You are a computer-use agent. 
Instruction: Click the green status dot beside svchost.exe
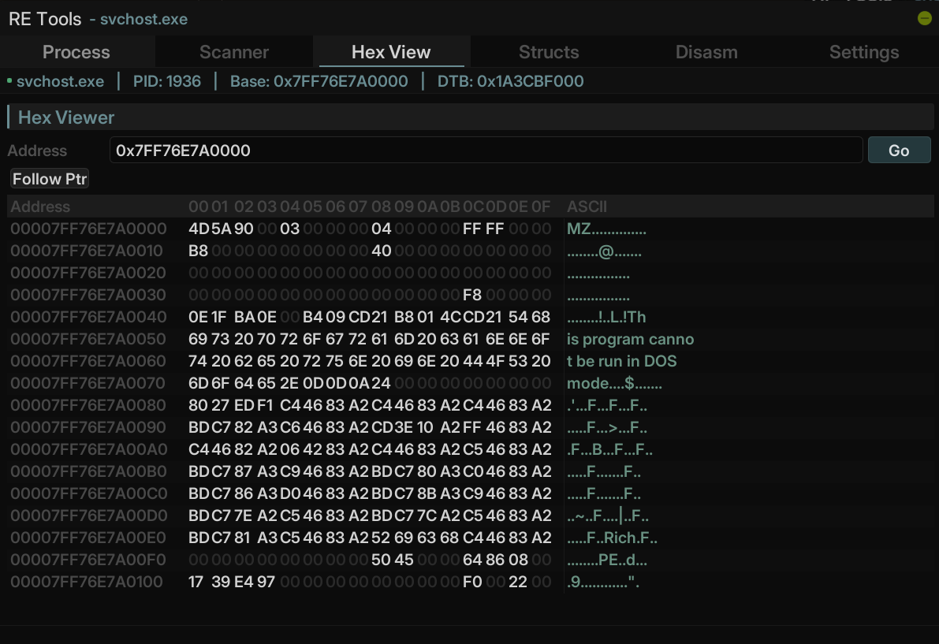point(9,81)
